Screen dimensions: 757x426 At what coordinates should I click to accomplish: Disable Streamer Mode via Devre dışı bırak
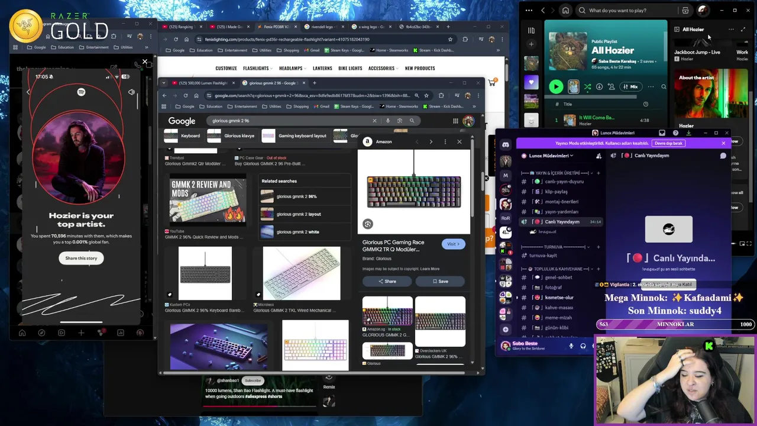coord(668,143)
